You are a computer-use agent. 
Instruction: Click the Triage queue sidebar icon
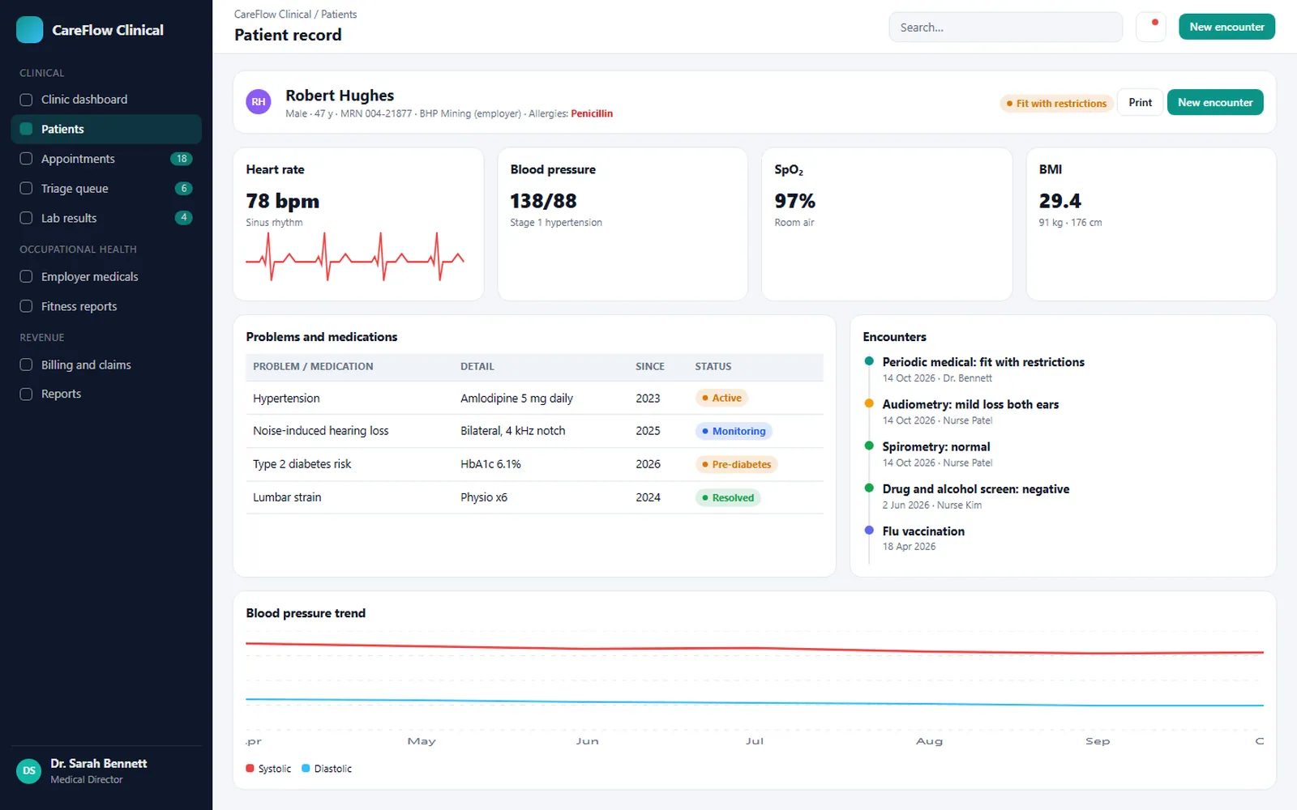[x=26, y=189]
